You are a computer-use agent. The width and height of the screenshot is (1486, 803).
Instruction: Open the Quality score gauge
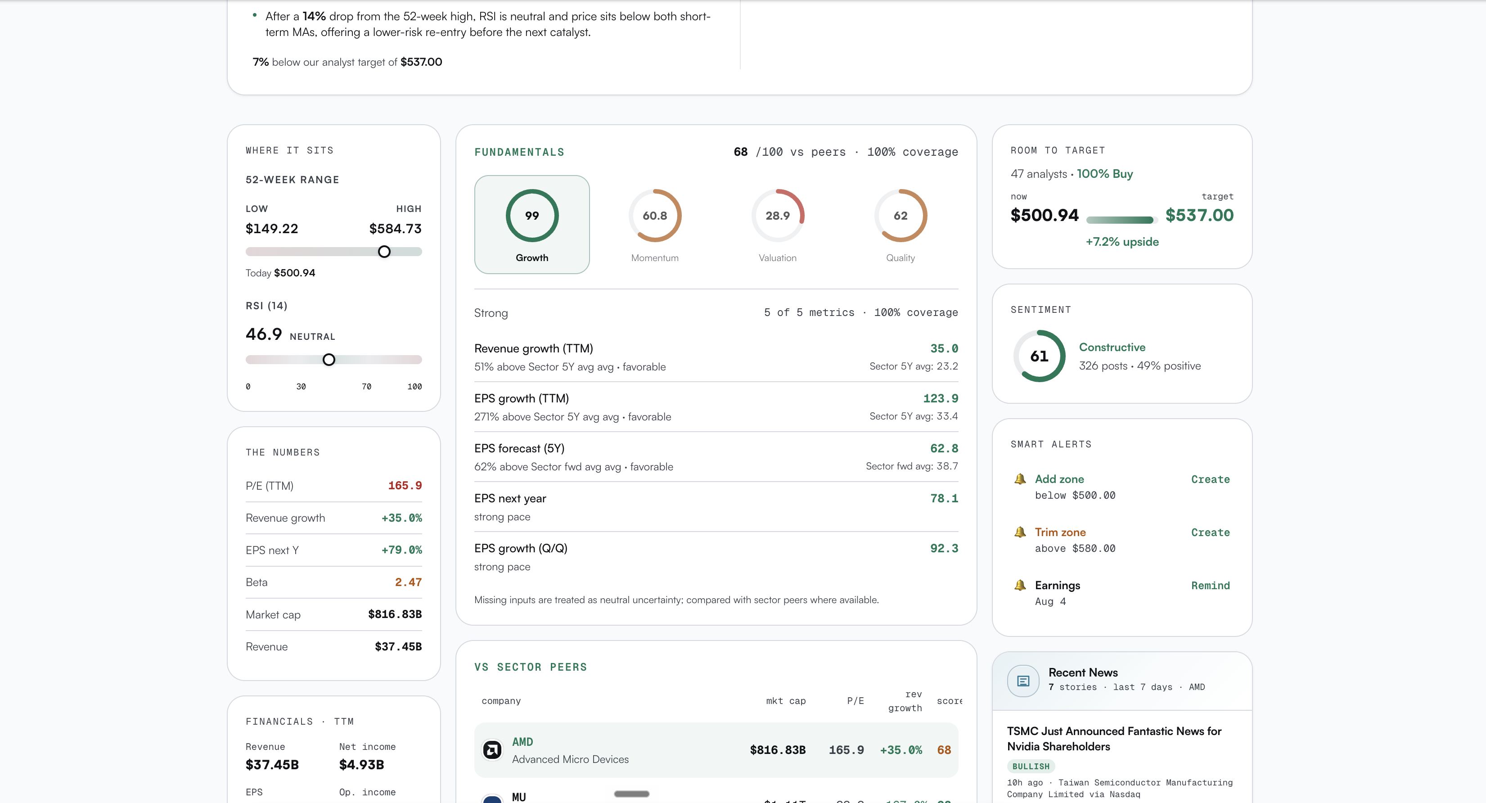(900, 225)
